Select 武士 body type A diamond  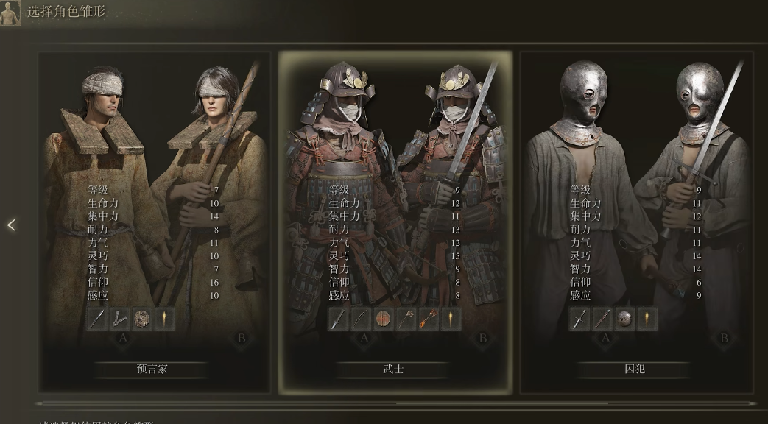[364, 339]
